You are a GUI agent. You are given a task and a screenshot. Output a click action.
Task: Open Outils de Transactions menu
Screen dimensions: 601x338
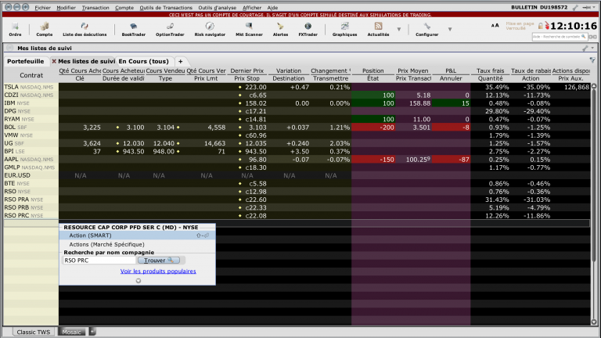[166, 8]
